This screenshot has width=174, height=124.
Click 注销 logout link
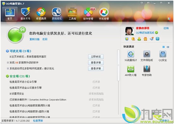pos(166,28)
